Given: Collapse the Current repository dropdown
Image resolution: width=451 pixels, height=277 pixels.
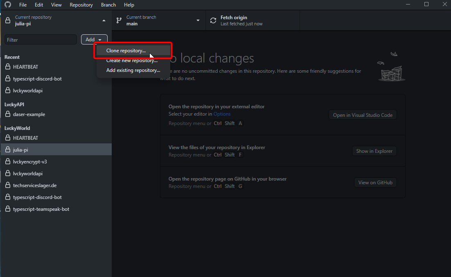Looking at the screenshot, I should pyautogui.click(x=104, y=20).
